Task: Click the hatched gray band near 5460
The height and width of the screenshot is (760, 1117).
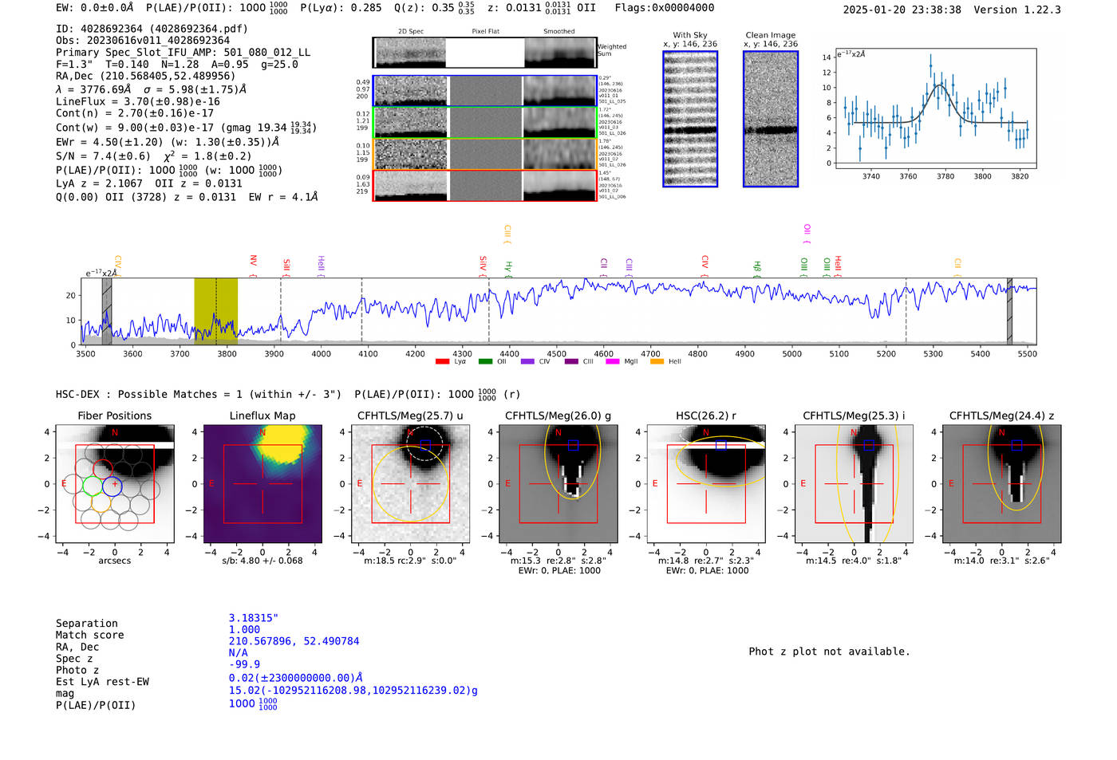Action: 1009,312
